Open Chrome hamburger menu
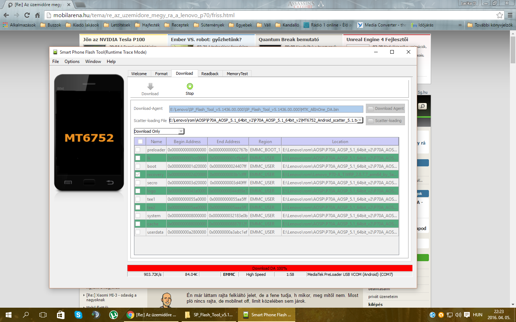This screenshot has height=322, width=516. [510, 15]
